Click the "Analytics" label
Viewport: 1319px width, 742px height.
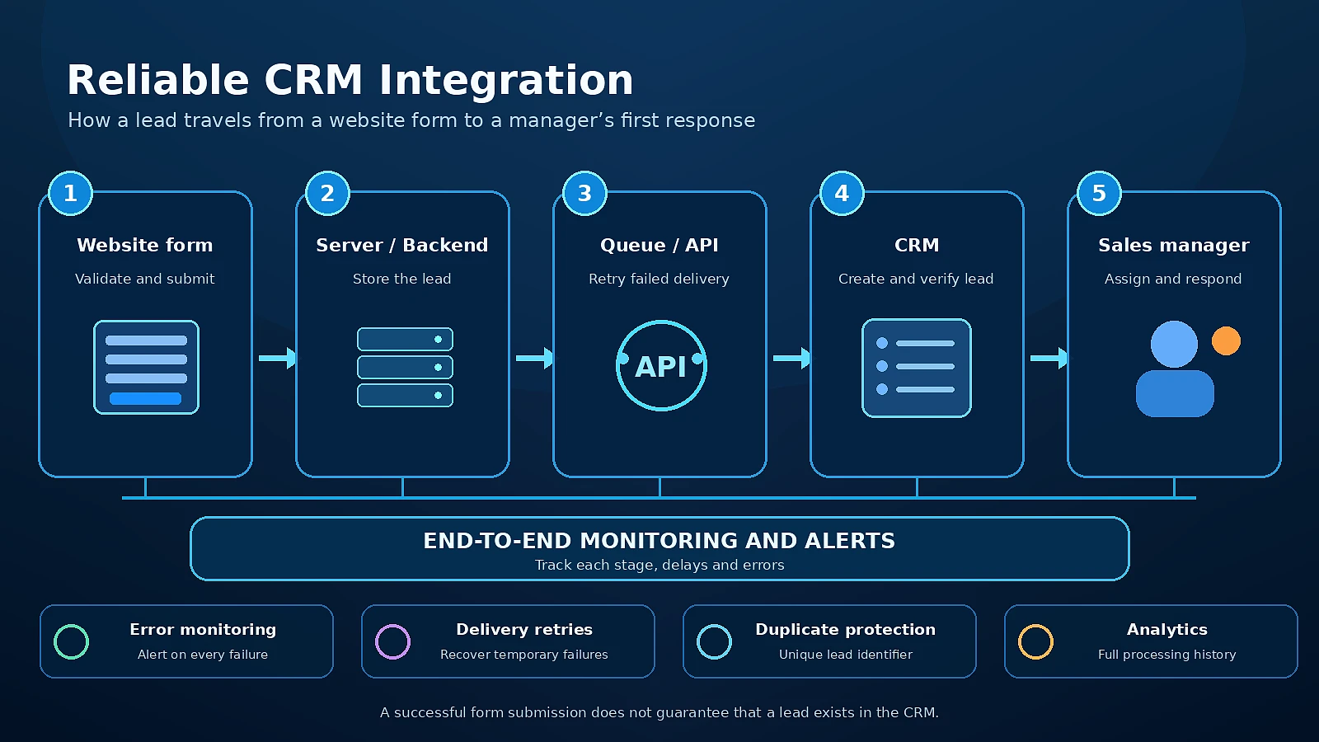coord(1167,629)
